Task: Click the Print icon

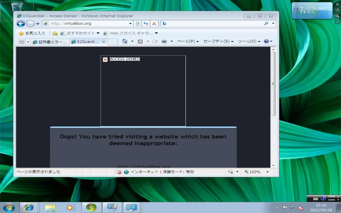Action: 164,41
